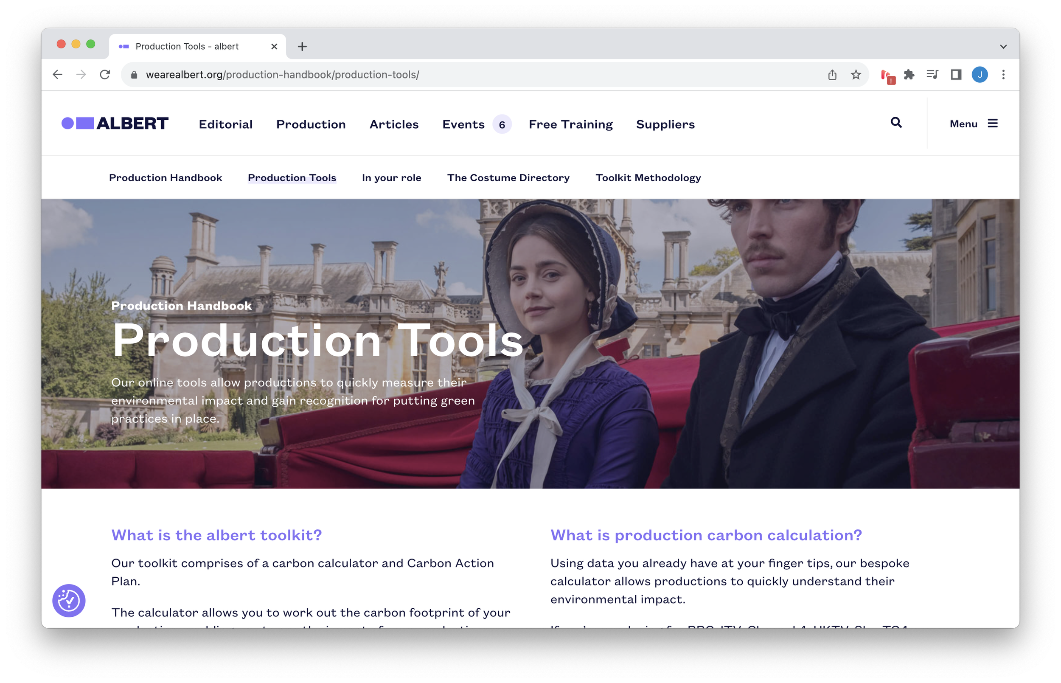
Task: Expand the tab search chevron
Action: click(x=1003, y=47)
